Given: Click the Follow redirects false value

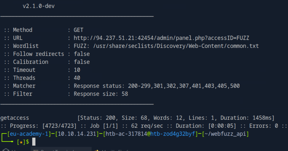Looking at the screenshot, I should [82, 54].
